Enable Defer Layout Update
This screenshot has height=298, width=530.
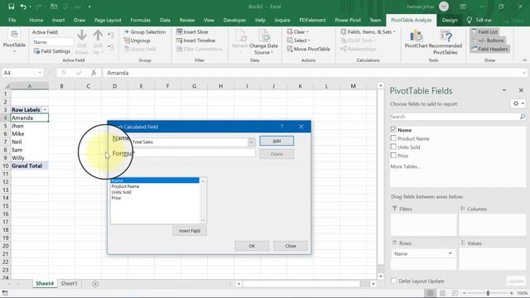point(393,281)
